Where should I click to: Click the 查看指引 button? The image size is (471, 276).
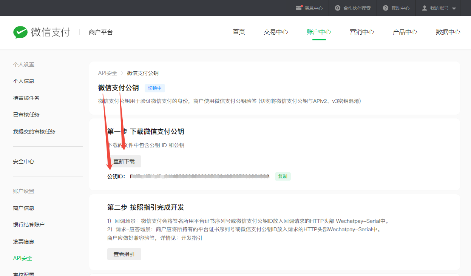click(x=124, y=254)
